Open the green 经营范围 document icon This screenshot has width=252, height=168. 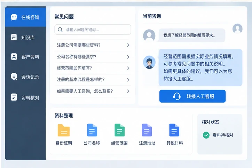pos(119,130)
